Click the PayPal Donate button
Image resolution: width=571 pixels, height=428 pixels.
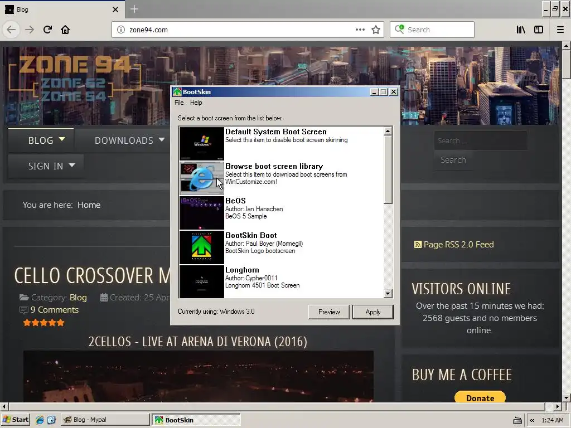click(x=480, y=398)
